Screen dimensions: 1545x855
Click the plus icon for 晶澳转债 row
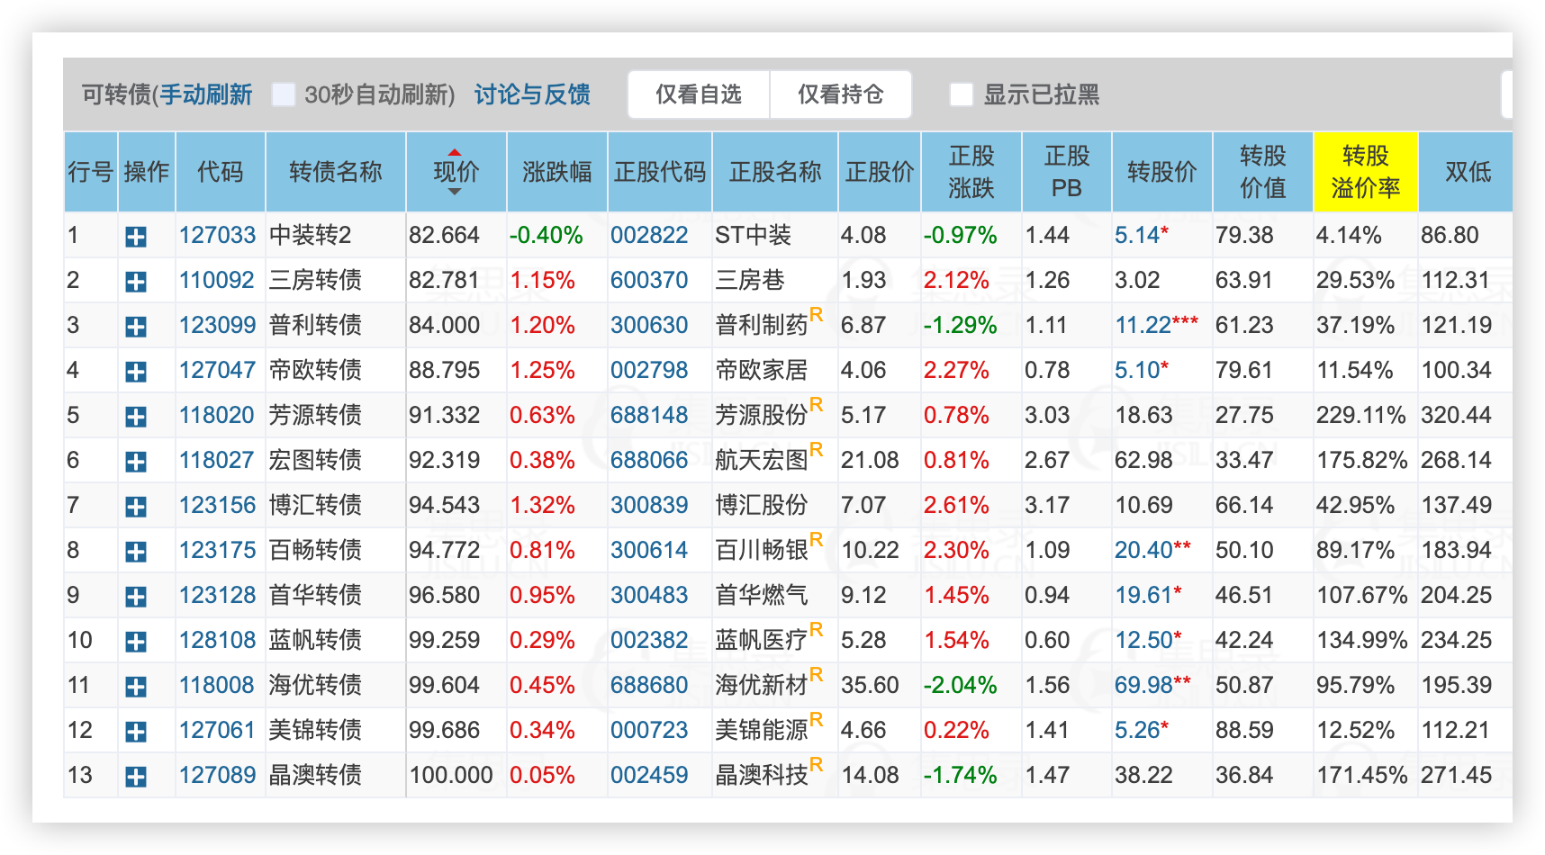(136, 777)
